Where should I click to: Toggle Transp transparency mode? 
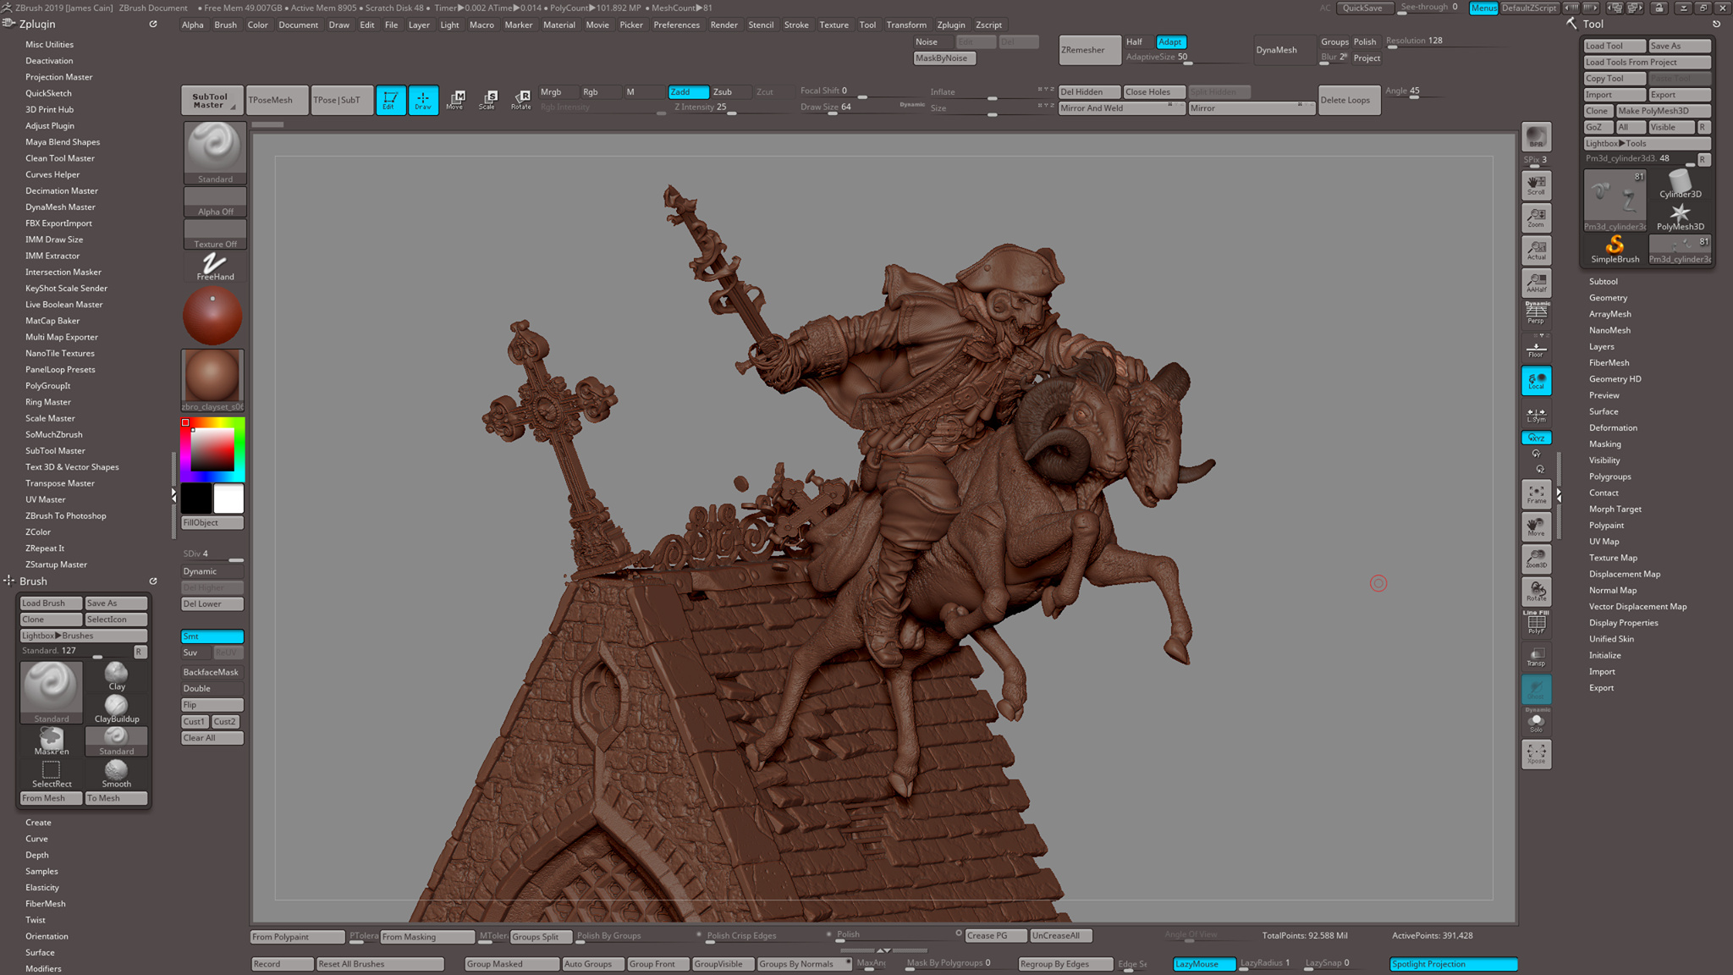[x=1536, y=657]
